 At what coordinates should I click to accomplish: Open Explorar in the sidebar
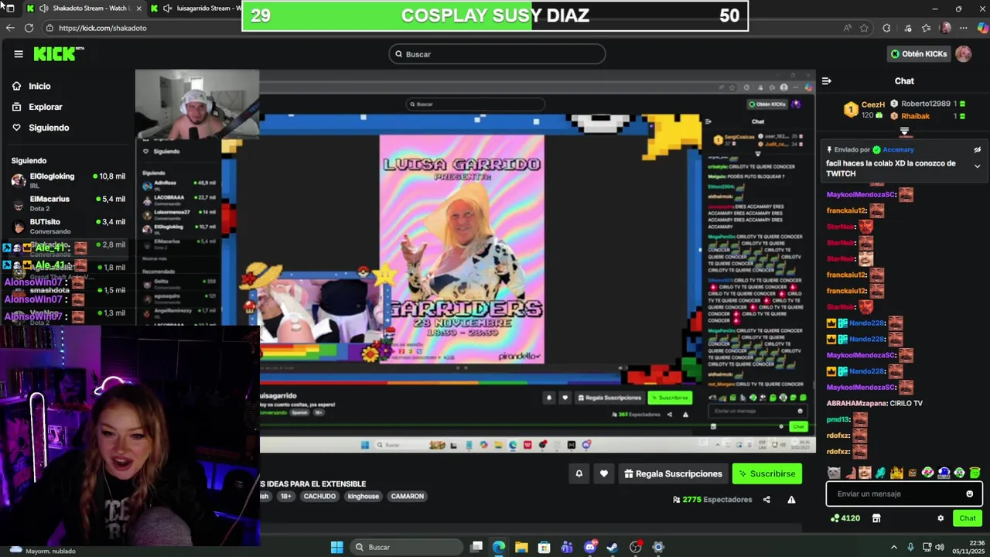coord(46,107)
